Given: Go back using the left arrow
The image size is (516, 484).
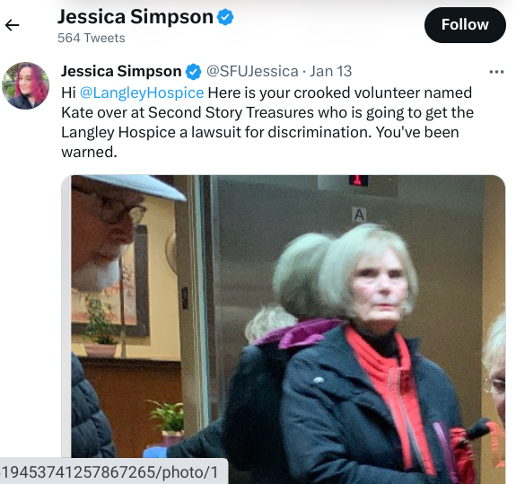Looking at the screenshot, I should click(13, 25).
